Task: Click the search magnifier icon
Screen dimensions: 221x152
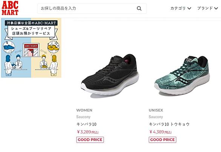Action: point(139,8)
